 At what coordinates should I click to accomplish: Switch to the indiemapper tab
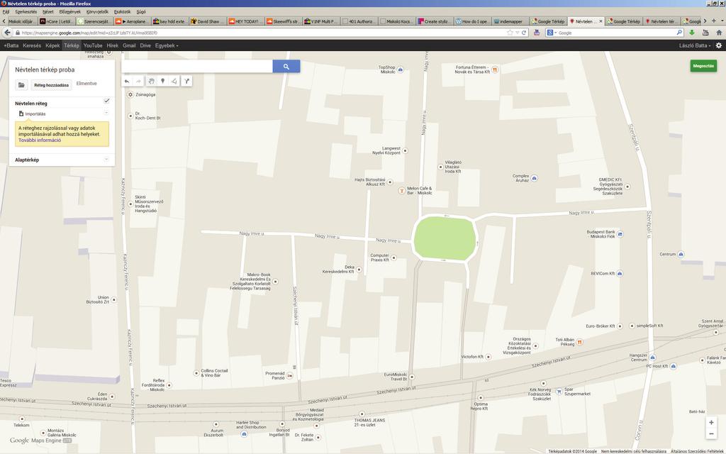point(510,21)
